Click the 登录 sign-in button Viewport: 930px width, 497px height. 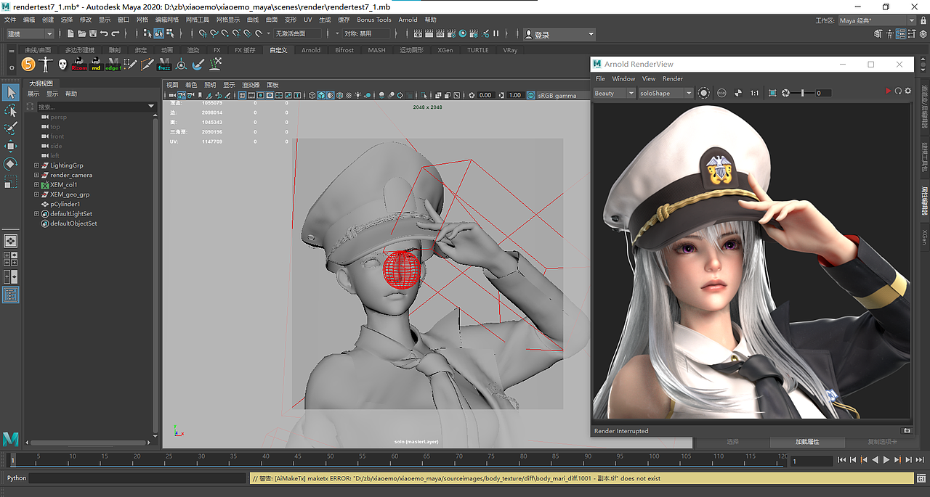click(559, 34)
